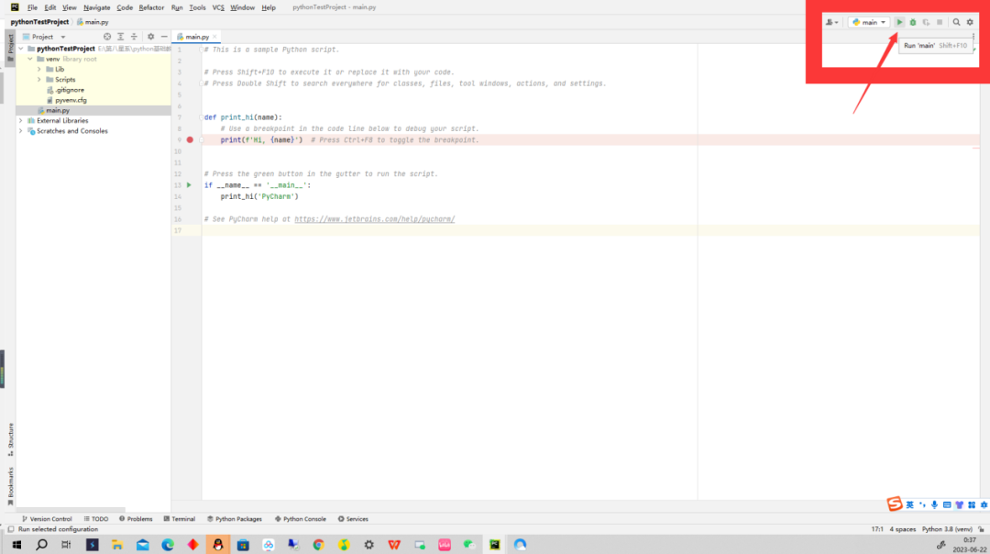
Task: Fold the print_hi function at line 7
Action: pyautogui.click(x=202, y=117)
